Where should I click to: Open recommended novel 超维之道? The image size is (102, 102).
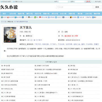[x=76, y=44]
